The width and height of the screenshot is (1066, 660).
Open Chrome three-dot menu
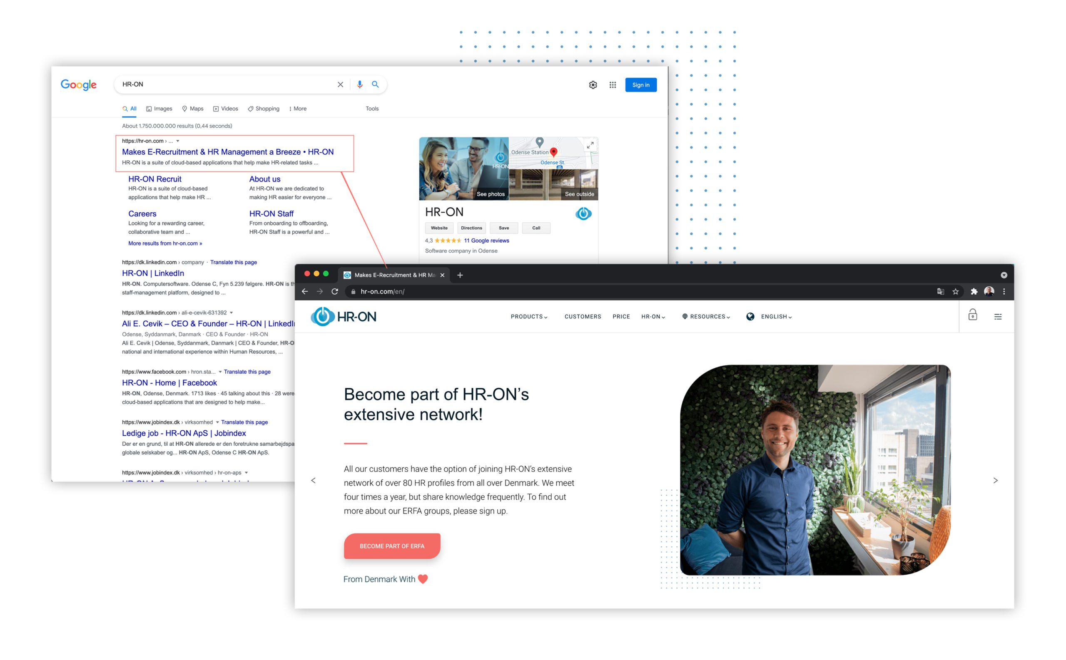(1004, 292)
